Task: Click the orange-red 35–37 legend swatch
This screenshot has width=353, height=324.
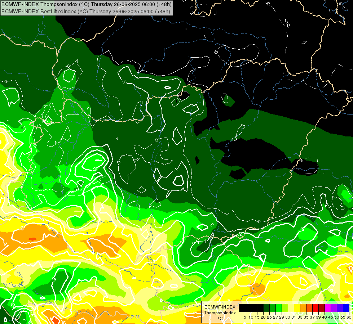Action: (309, 308)
